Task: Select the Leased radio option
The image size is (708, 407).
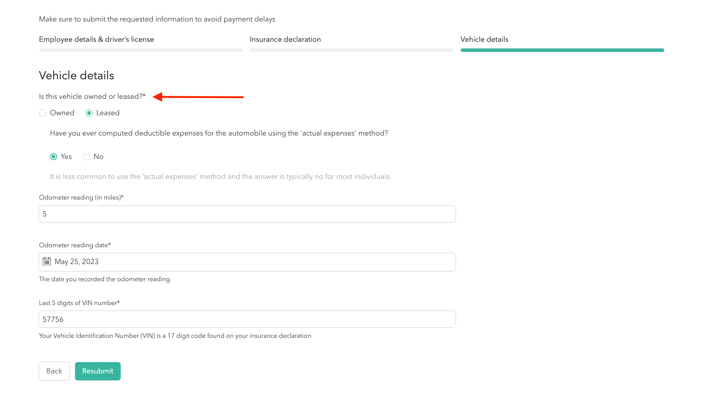Action: tap(89, 113)
